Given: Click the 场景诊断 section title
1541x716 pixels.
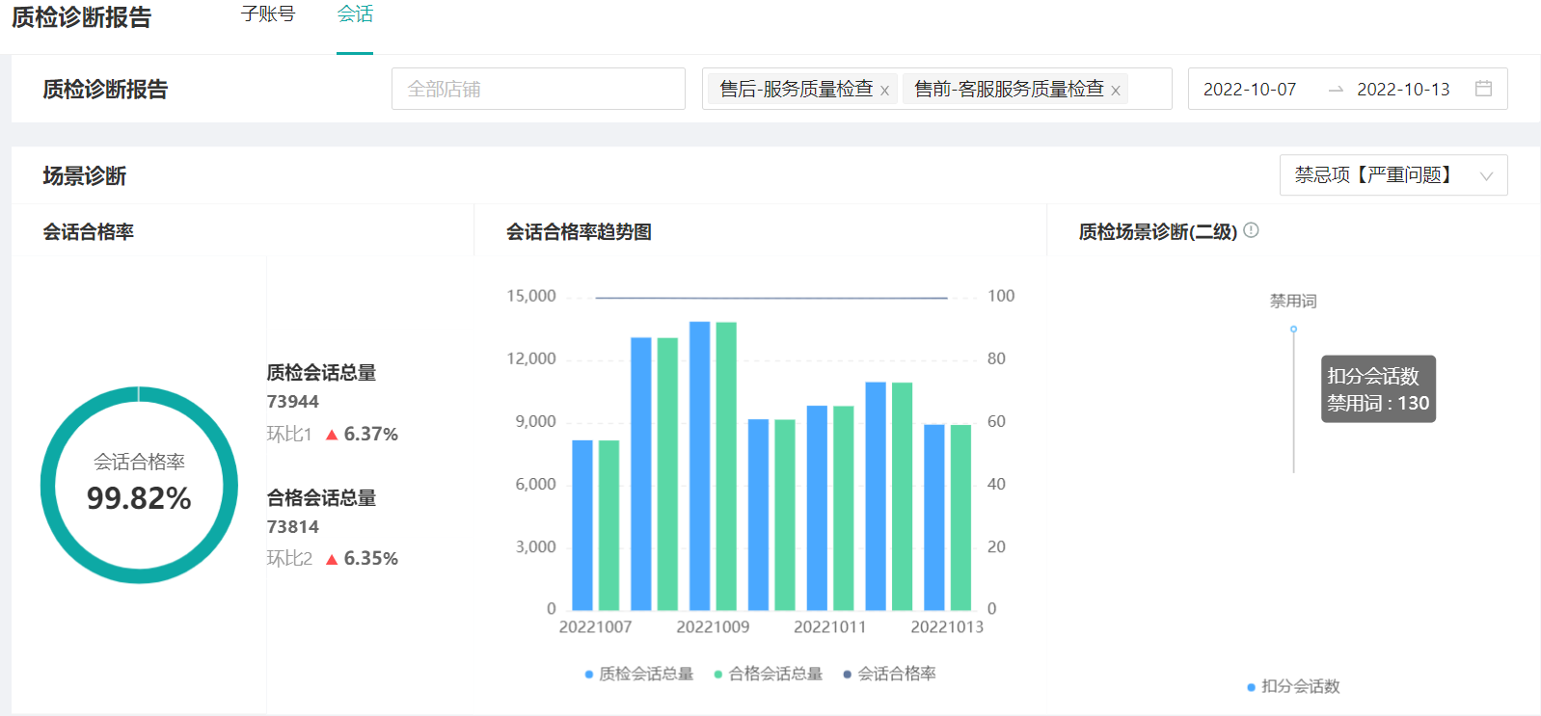Looking at the screenshot, I should pos(85,175).
